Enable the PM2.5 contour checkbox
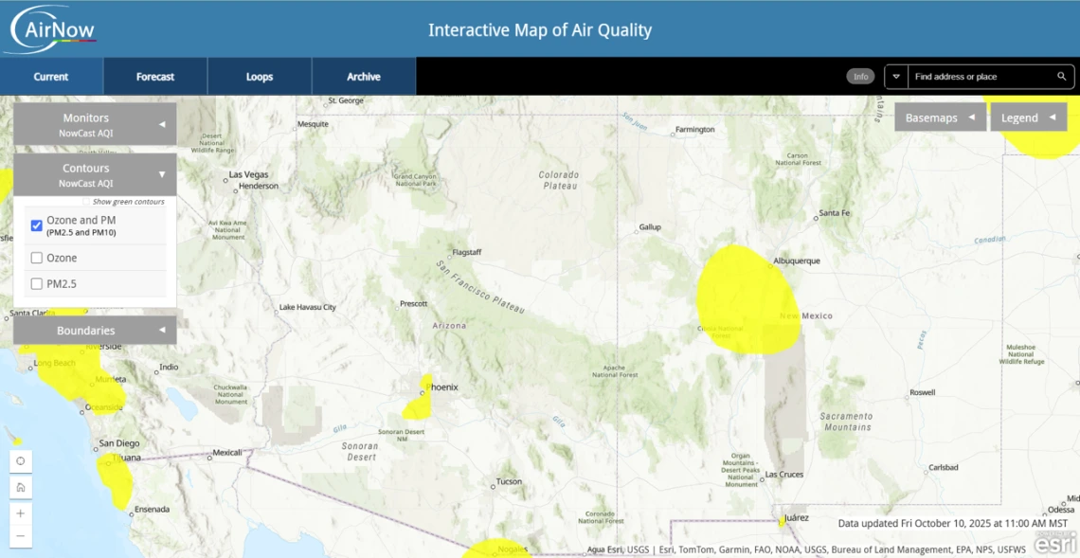The width and height of the screenshot is (1080, 558). pyautogui.click(x=37, y=283)
